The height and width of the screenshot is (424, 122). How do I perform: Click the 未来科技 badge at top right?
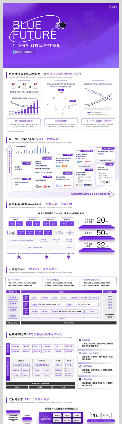pyautogui.click(x=112, y=7)
